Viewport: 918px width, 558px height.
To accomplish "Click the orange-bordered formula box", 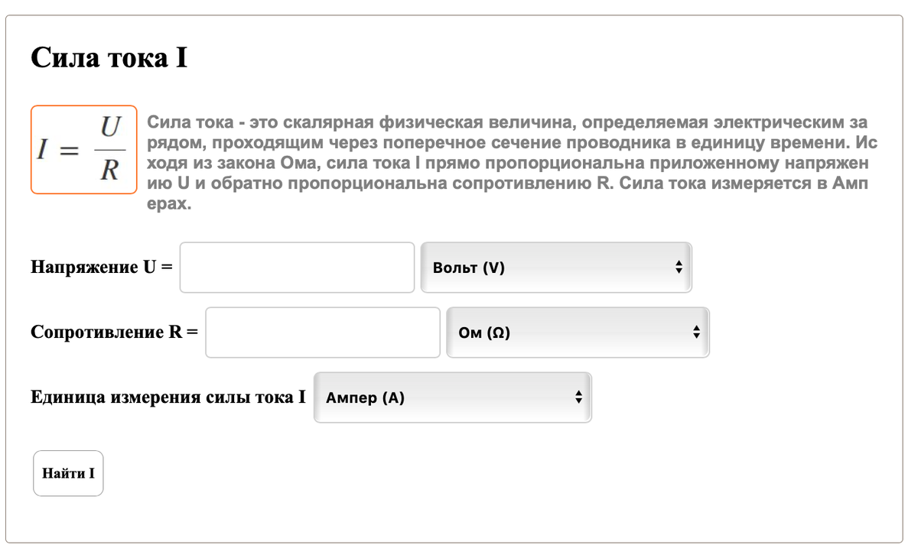I will 83,150.
